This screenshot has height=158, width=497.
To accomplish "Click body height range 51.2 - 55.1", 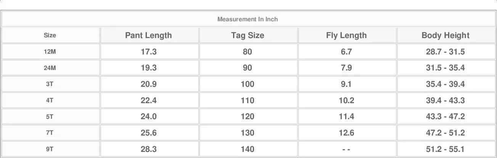I will tap(445, 150).
